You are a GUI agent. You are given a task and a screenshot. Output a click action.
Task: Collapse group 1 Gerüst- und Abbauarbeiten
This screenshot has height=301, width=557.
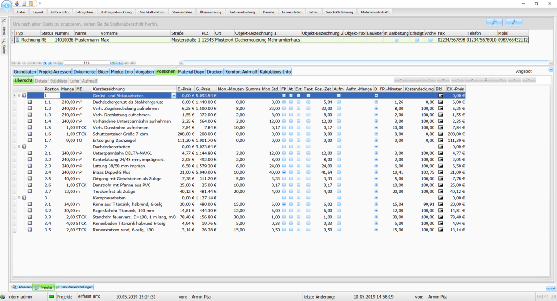(x=19, y=96)
